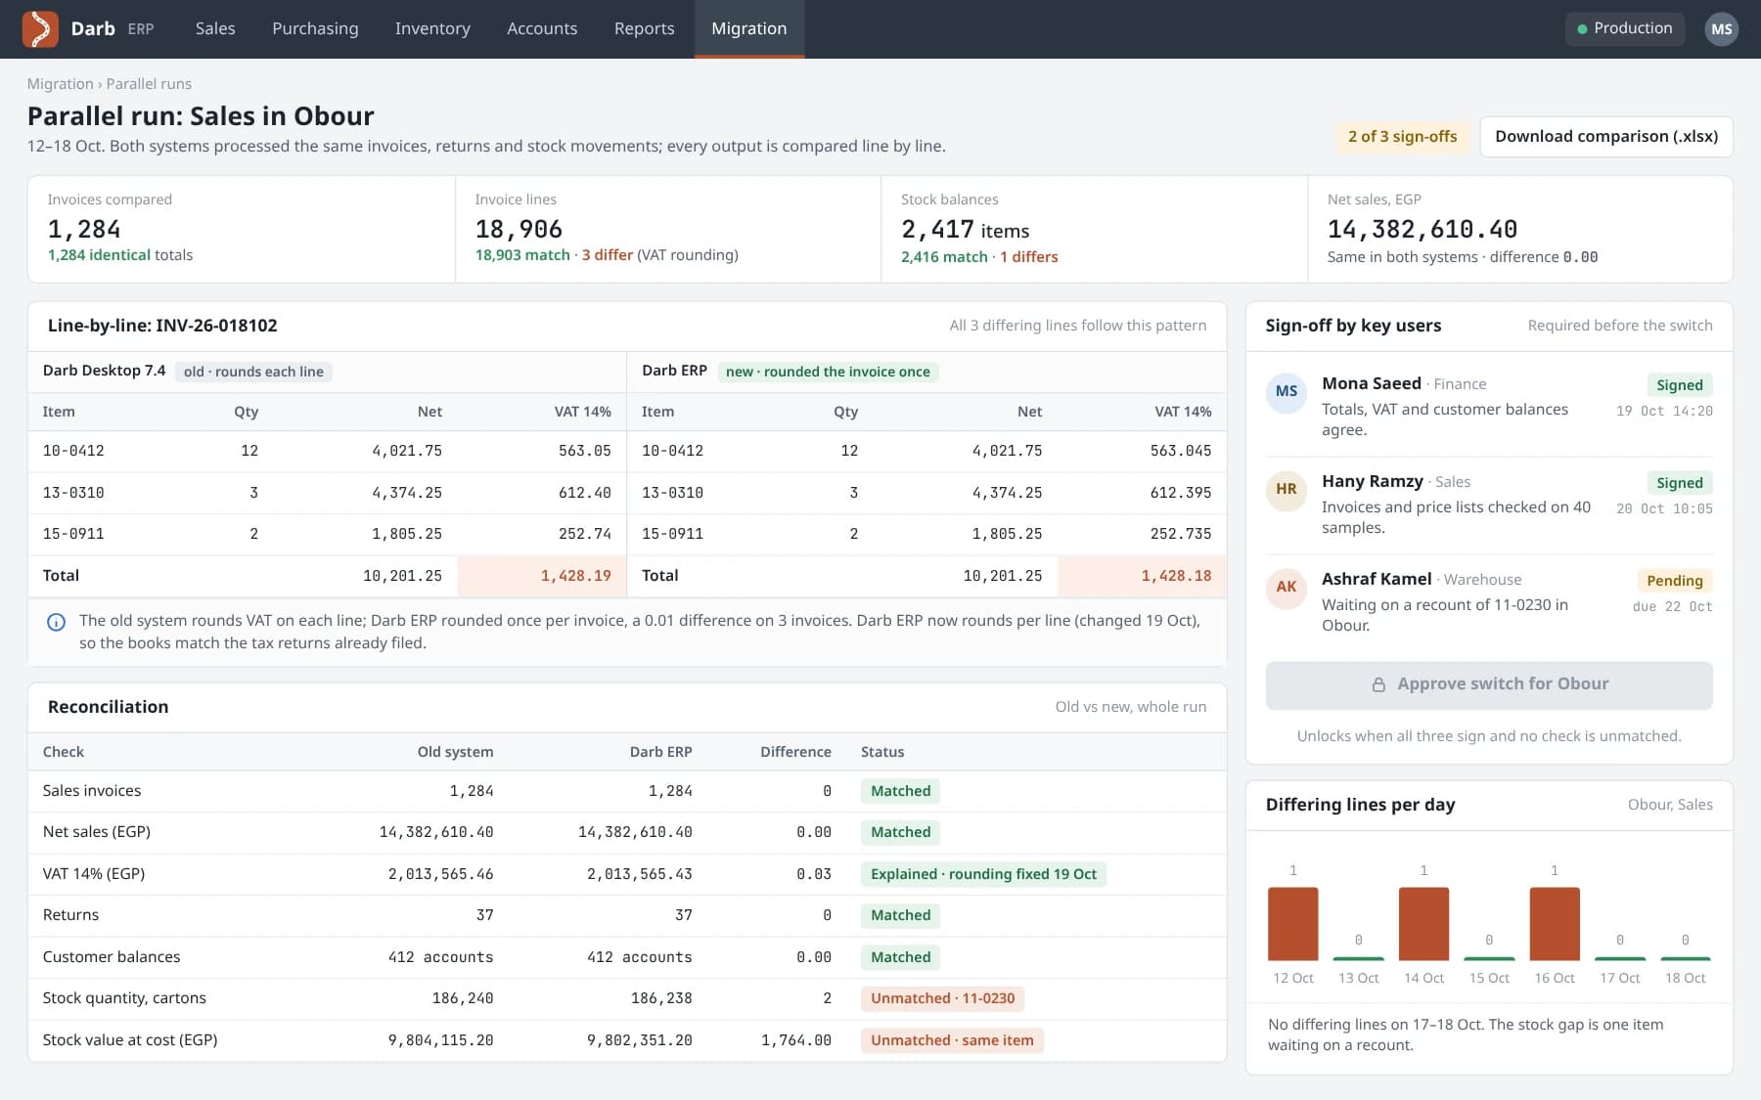Click item 13-0310 in Darb ERP table

point(672,493)
